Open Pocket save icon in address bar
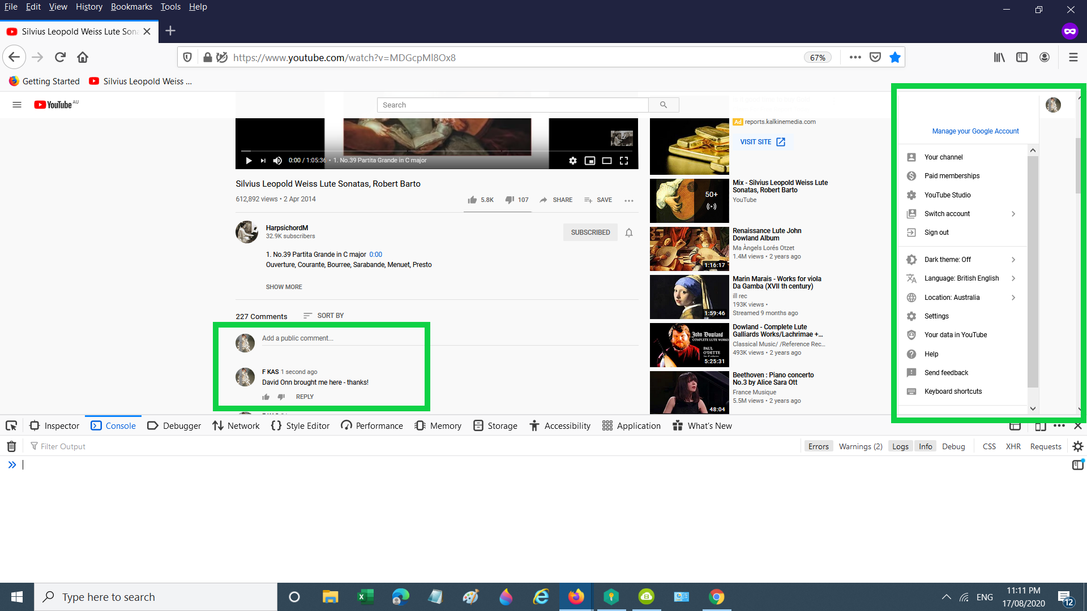Viewport: 1087px width, 611px height. (x=875, y=57)
